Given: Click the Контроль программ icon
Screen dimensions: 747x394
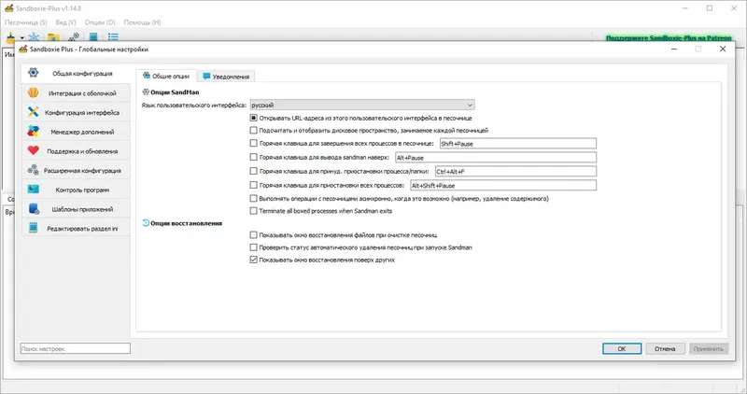Looking at the screenshot, I should [x=34, y=190].
